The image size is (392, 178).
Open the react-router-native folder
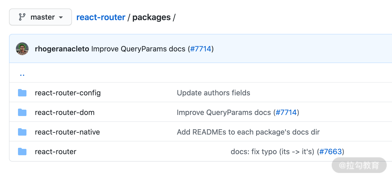[x=67, y=132]
